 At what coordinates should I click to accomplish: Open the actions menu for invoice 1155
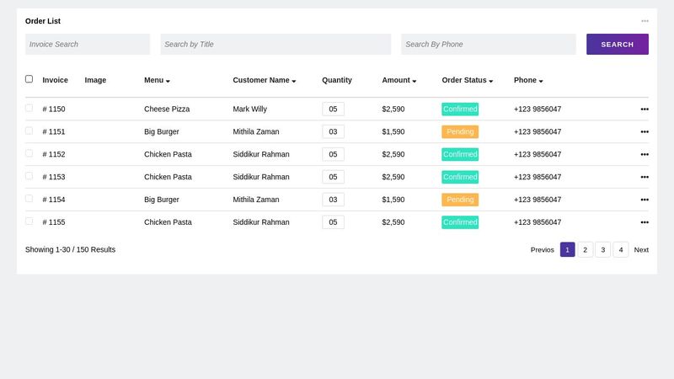click(645, 223)
